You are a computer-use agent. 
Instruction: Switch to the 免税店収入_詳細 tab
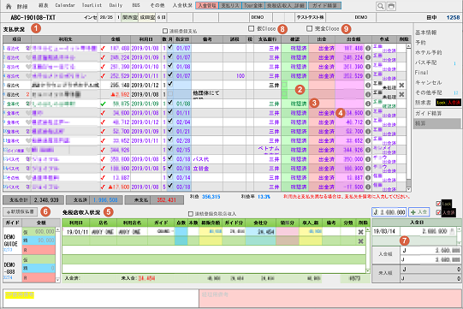pyautogui.click(x=286, y=5)
